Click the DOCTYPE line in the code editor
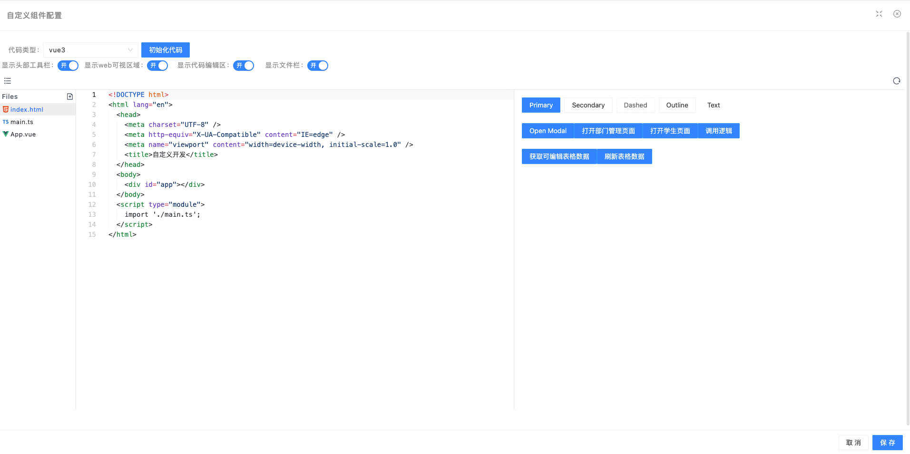Viewport: 910px width, 454px height. click(138, 95)
